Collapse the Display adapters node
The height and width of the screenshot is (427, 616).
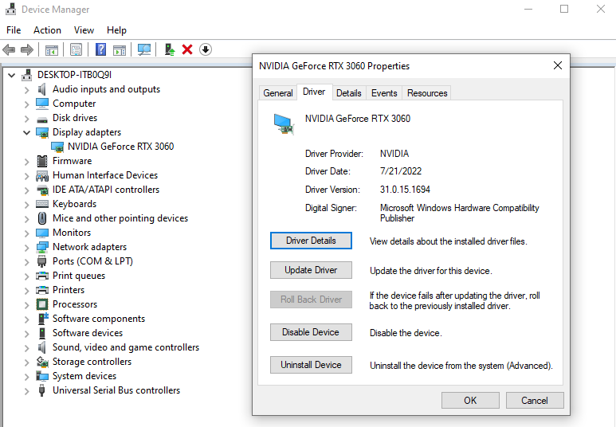click(26, 132)
